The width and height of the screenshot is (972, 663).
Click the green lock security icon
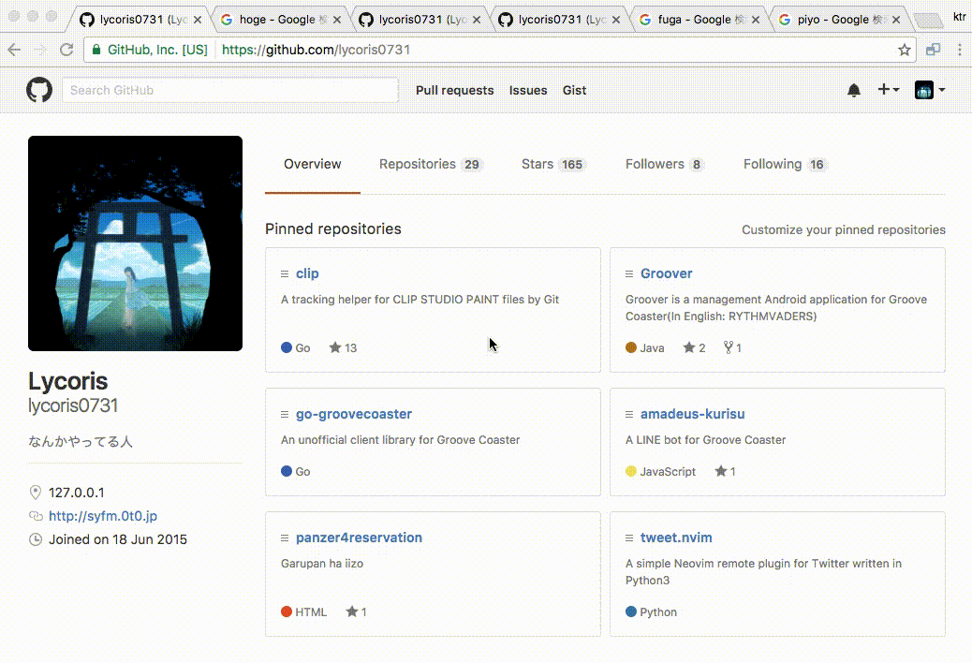pos(96,50)
